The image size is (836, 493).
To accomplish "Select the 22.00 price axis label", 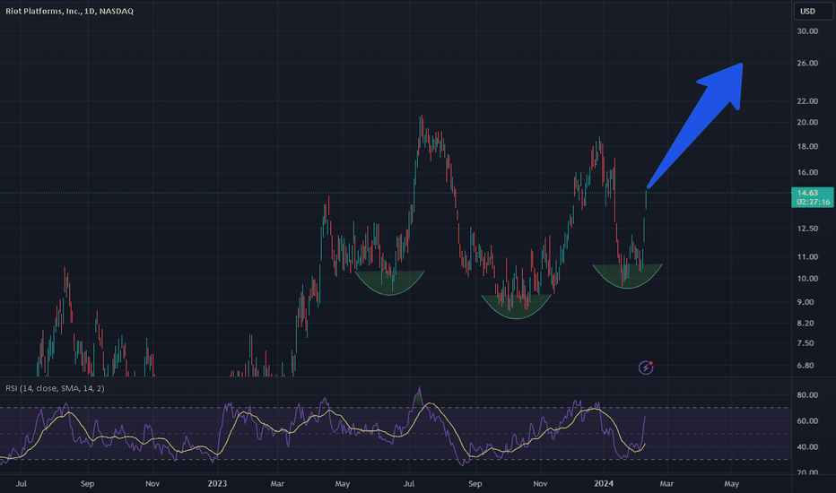I will (x=807, y=100).
